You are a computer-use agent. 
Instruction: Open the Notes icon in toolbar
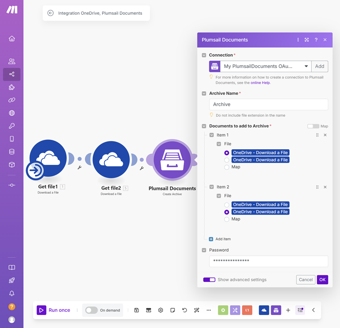click(x=173, y=310)
